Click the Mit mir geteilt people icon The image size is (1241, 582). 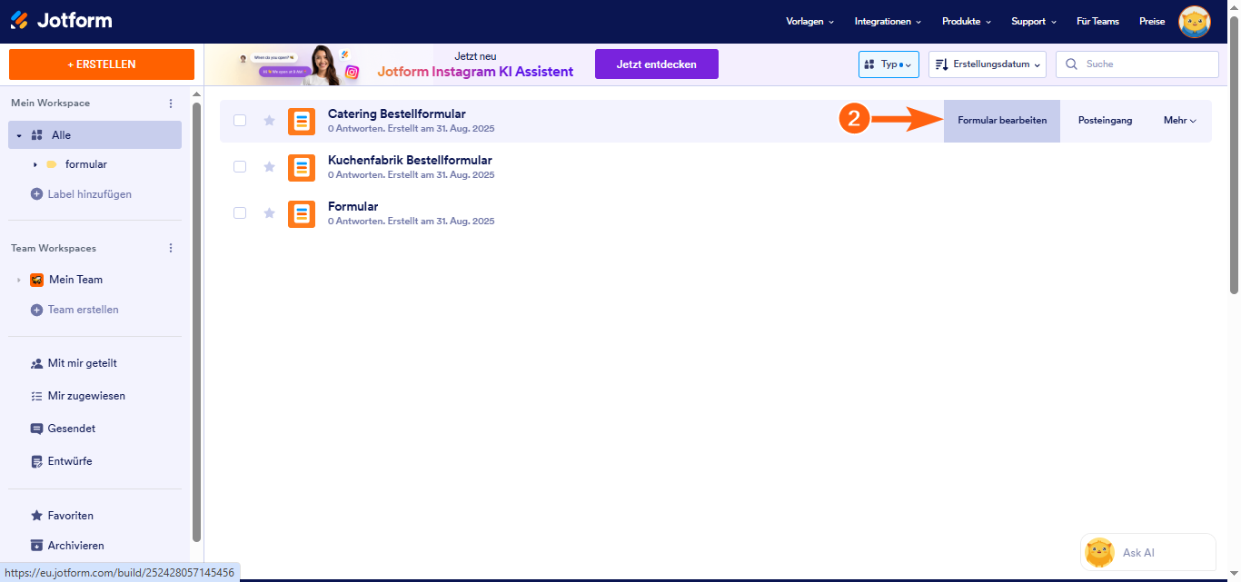pos(37,363)
